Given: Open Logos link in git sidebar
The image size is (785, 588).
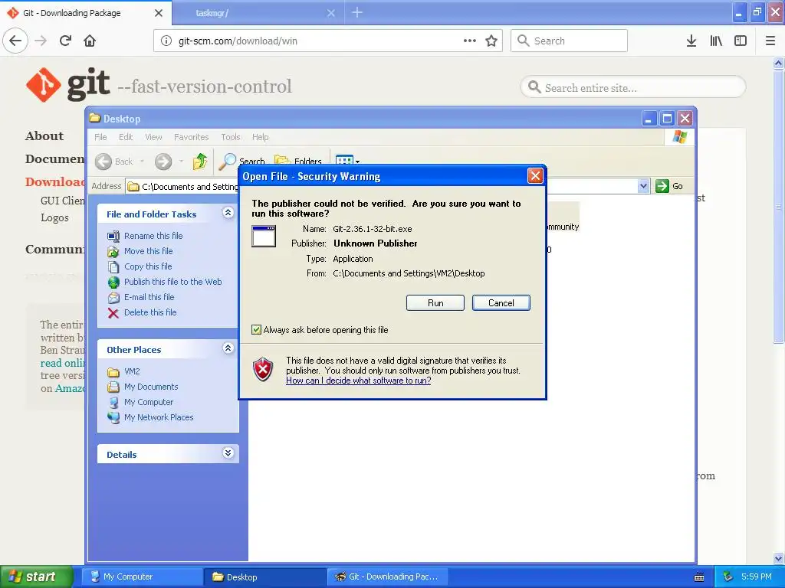Looking at the screenshot, I should coord(54,218).
